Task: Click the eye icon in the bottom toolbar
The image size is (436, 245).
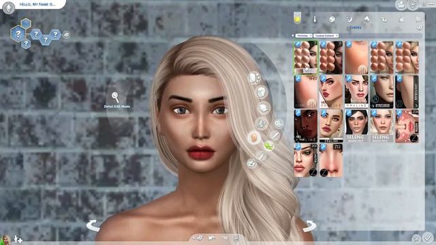Action: [199, 238]
